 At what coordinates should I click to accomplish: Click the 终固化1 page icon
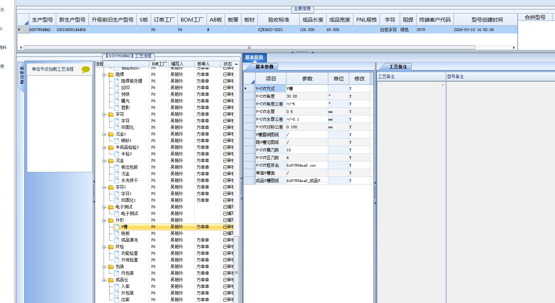[x=117, y=200]
